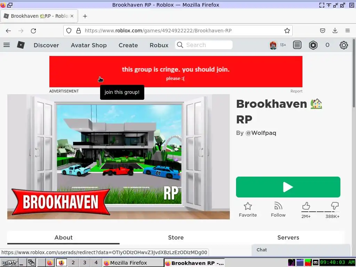Screen dimensions: 356x267
Task: Click the 13+ age label
Action: point(283,45)
